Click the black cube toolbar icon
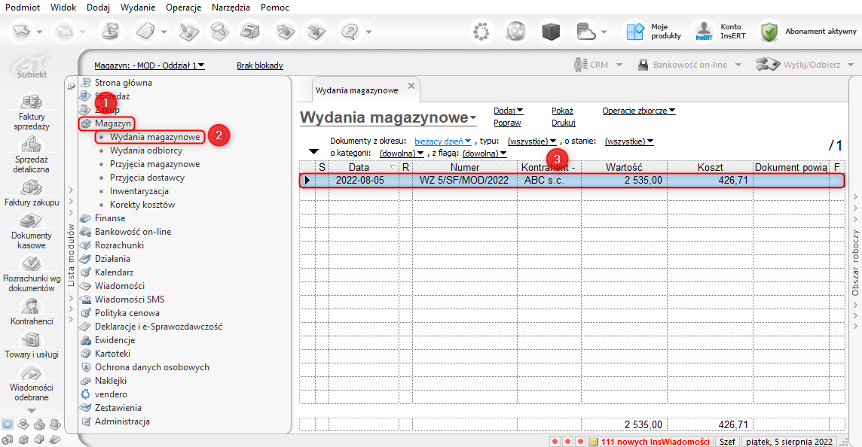This screenshot has width=862, height=447. pyautogui.click(x=550, y=32)
